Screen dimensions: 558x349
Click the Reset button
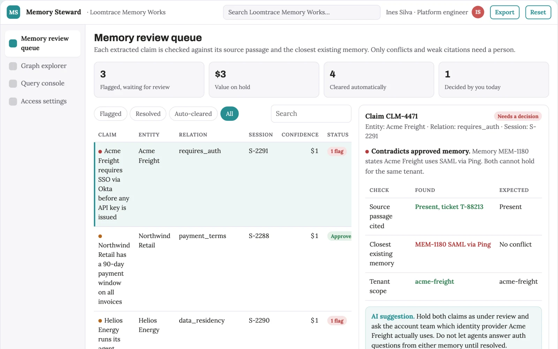tap(538, 12)
